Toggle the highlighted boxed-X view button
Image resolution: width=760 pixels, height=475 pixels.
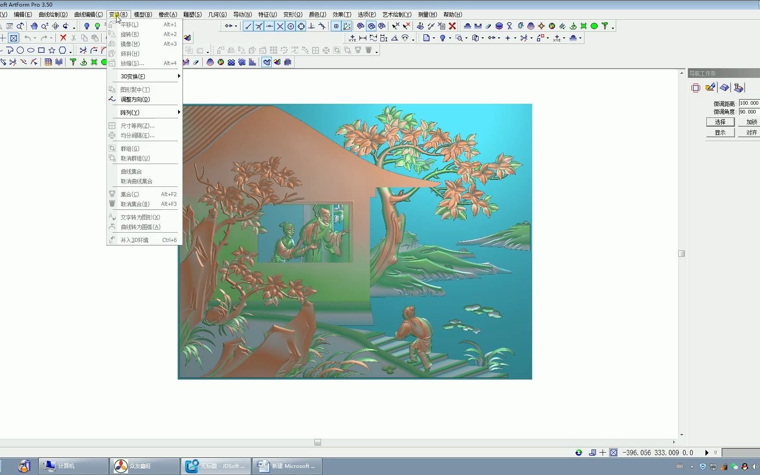pos(14,38)
